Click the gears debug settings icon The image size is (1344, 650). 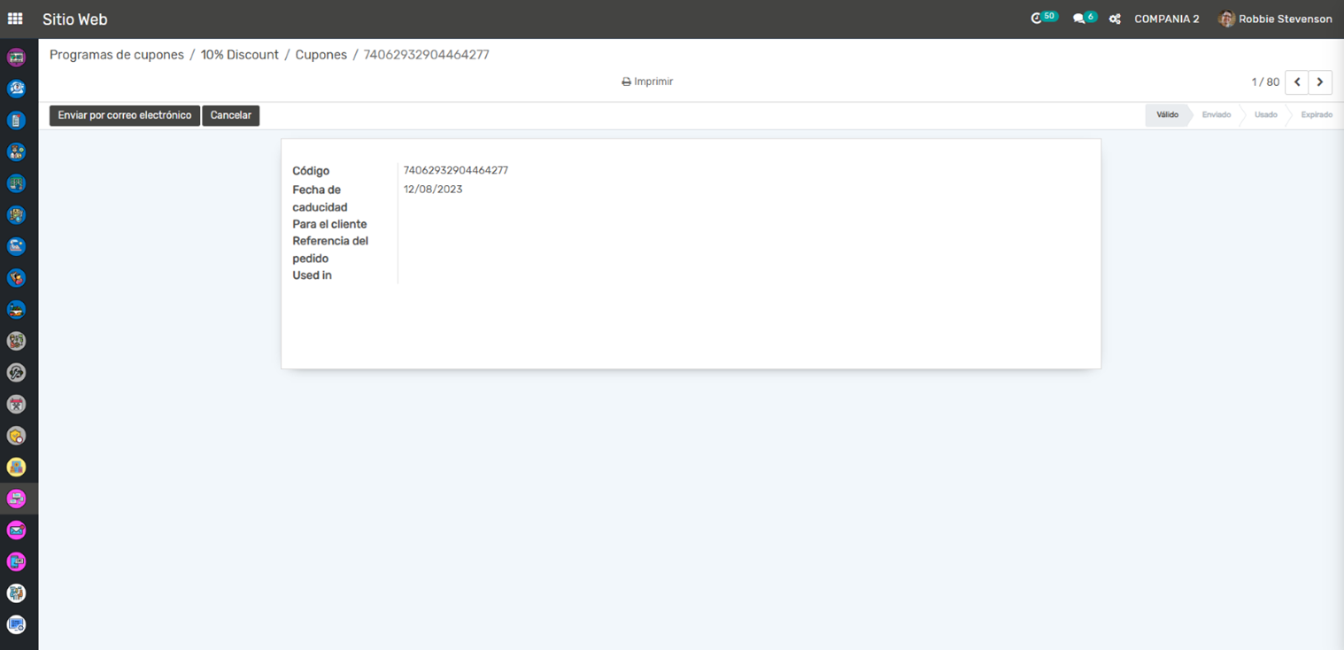pyautogui.click(x=1115, y=19)
